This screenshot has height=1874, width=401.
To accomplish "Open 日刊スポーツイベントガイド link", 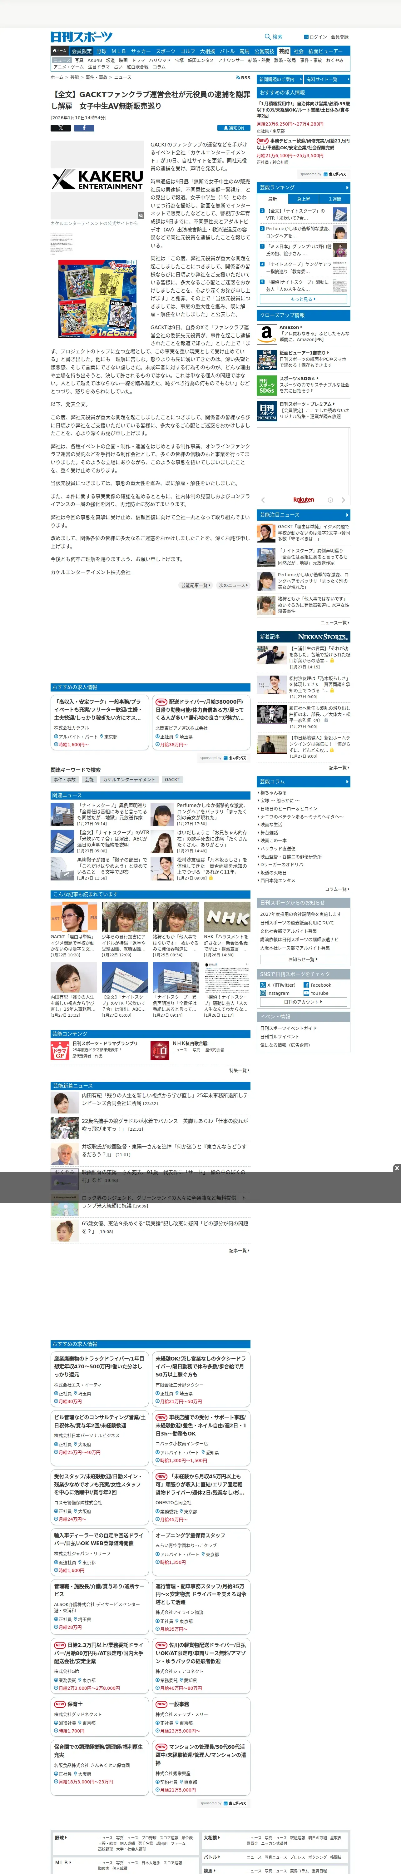I will point(288,1028).
